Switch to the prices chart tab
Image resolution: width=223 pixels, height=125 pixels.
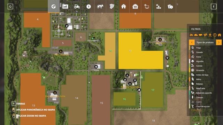click(x=65, y=7)
